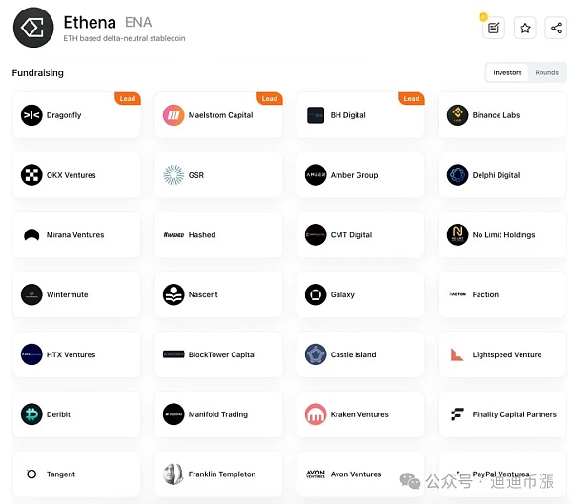
Task: Open the Maelstrom Capital investor card
Action: [x=218, y=115]
